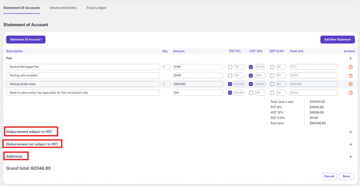Add item under Additional section

coord(351,156)
